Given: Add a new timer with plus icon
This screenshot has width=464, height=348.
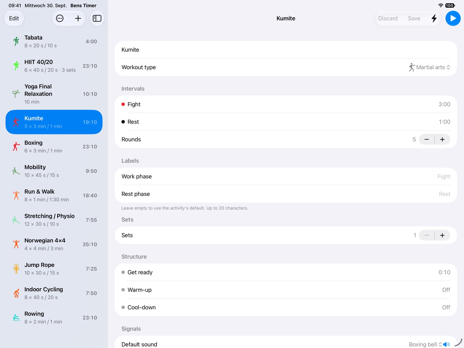Looking at the screenshot, I should click(x=78, y=18).
